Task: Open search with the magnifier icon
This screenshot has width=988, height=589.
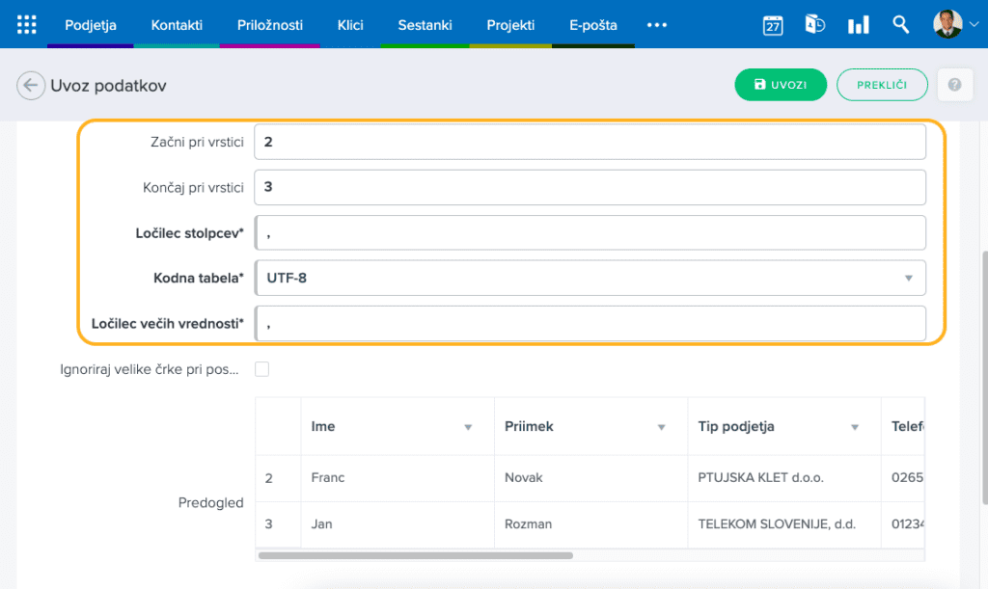Action: point(901,25)
